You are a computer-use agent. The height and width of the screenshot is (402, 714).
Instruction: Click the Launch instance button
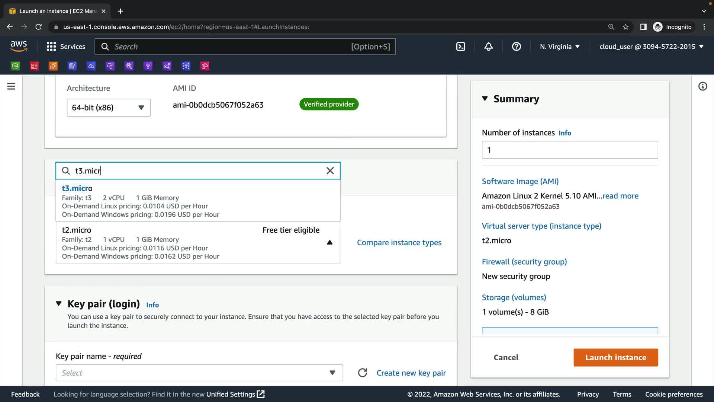click(615, 357)
